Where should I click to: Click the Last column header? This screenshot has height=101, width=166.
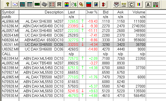[x=72, y=12]
